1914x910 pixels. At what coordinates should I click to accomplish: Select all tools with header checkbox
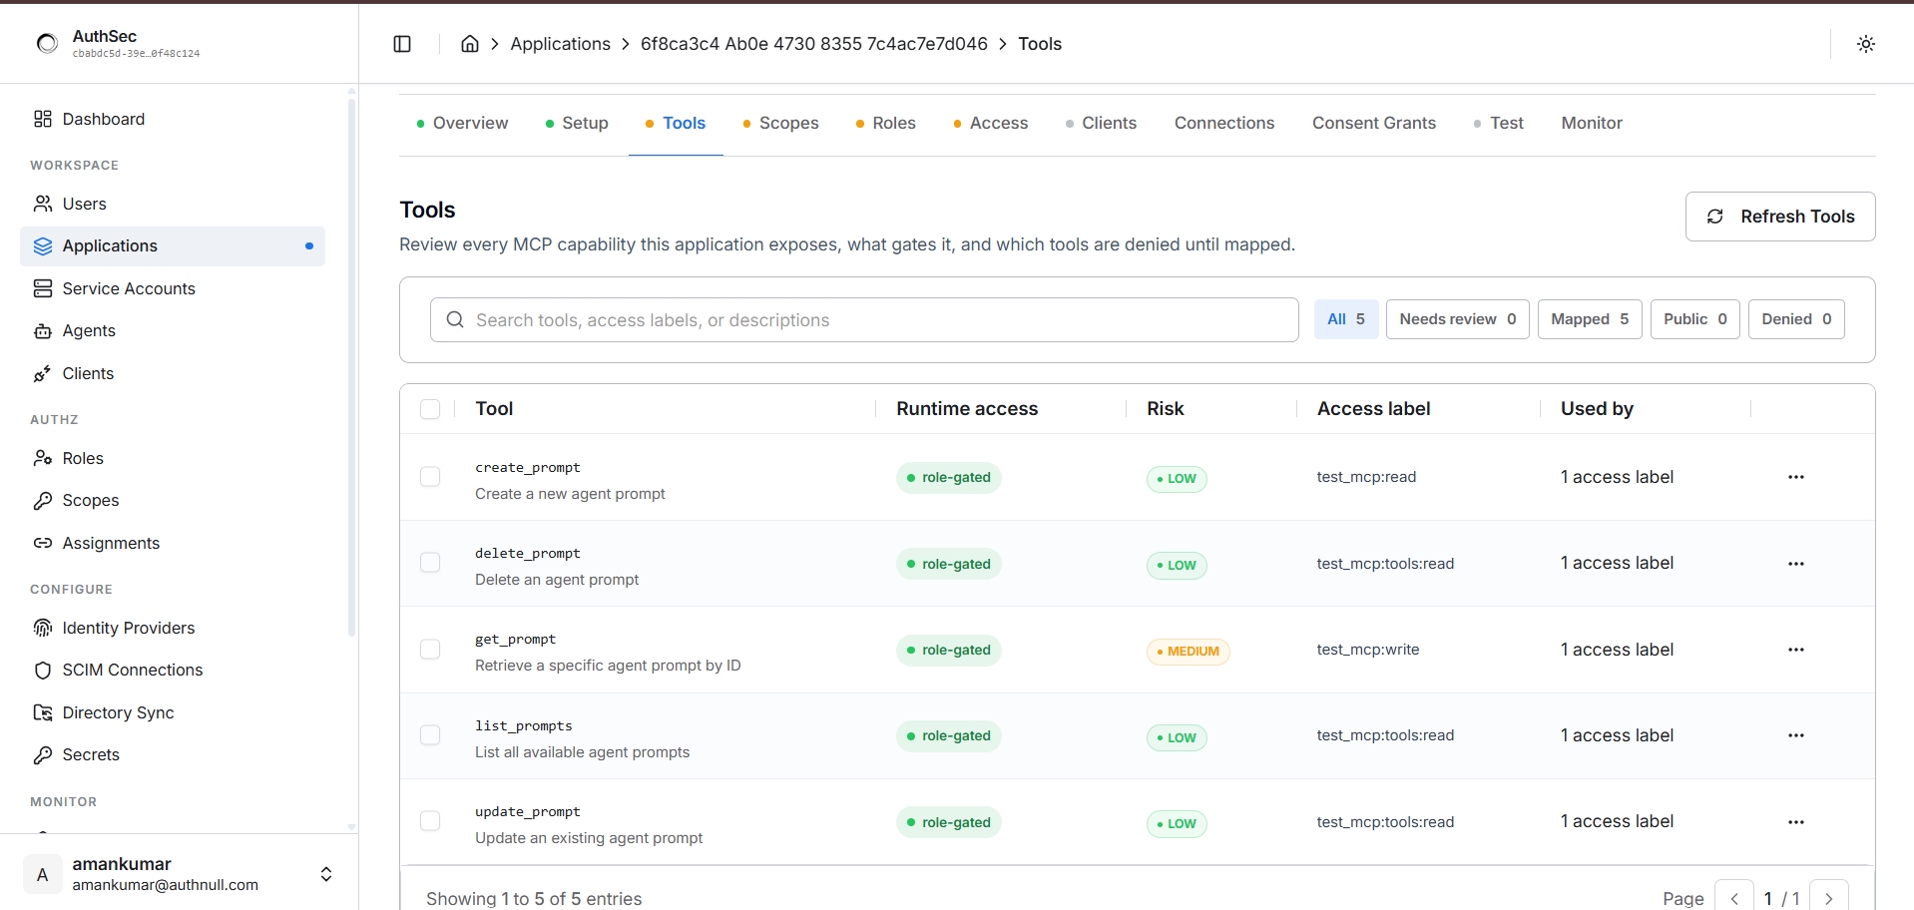(430, 409)
